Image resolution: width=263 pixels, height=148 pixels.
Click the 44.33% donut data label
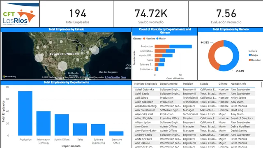(205, 43)
